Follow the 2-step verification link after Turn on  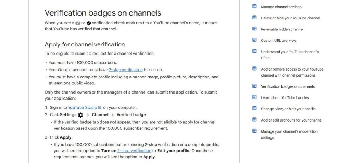[x=134, y=151]
